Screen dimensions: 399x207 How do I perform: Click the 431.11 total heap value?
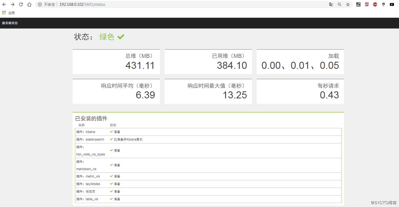(140, 65)
